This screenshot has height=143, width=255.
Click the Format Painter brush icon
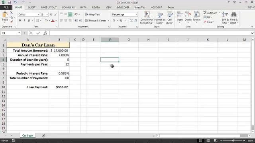(x=11, y=21)
